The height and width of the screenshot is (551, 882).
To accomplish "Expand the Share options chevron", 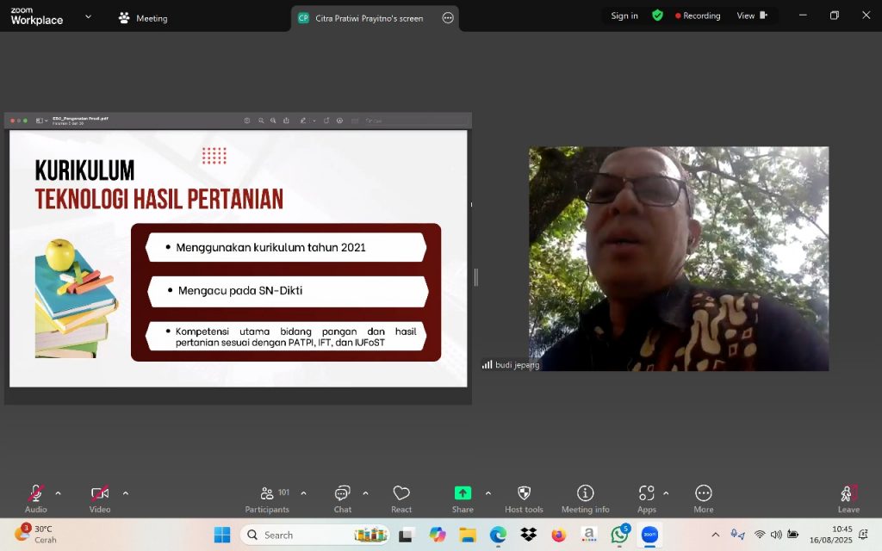I will point(488,493).
